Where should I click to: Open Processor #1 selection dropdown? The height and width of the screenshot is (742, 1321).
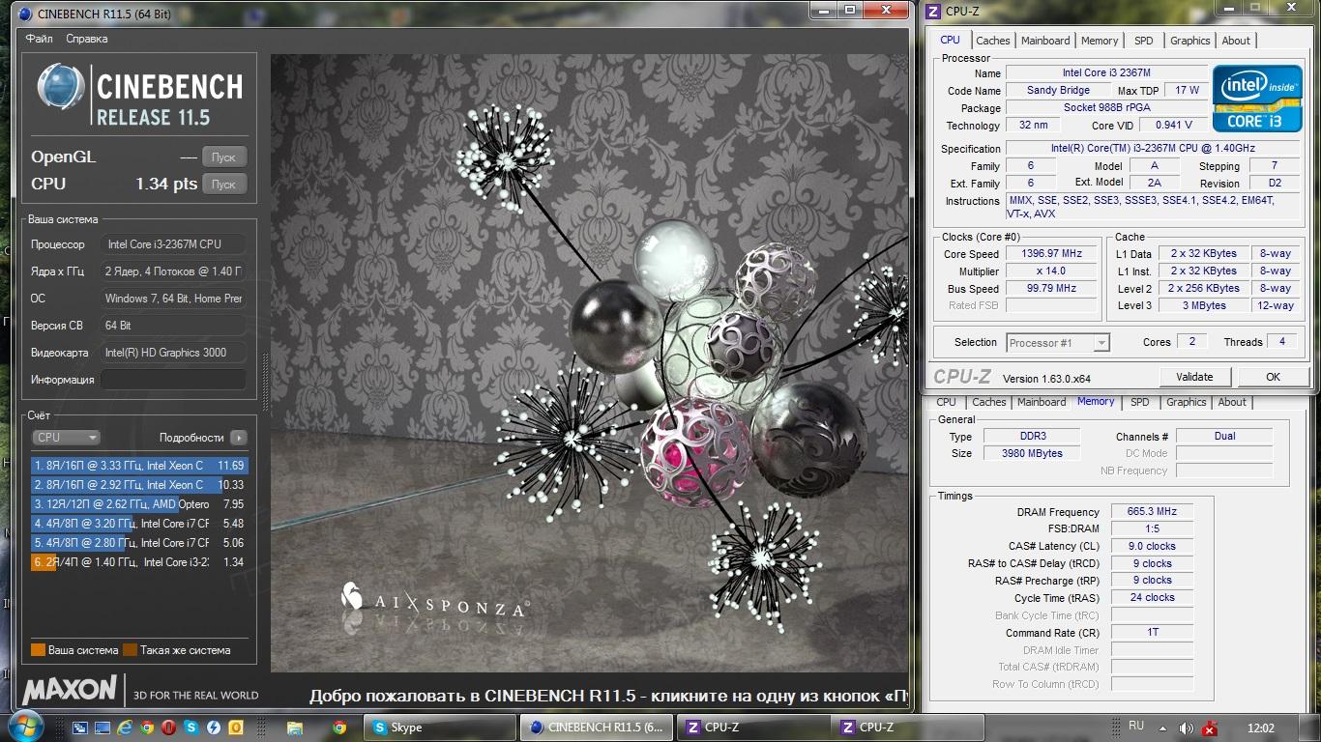(1058, 342)
